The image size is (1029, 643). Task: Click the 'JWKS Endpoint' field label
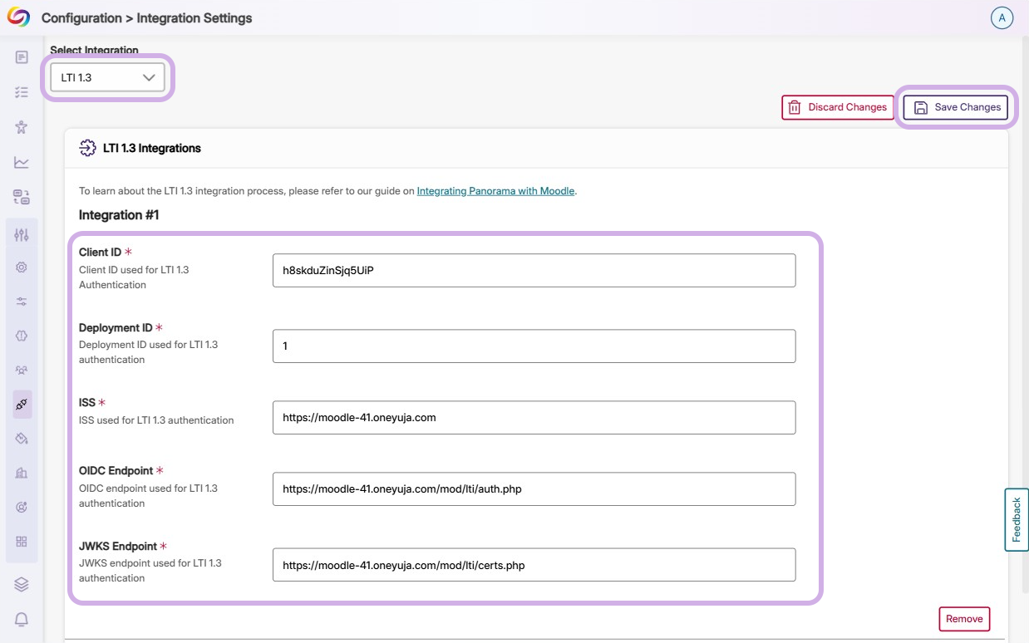pos(118,547)
